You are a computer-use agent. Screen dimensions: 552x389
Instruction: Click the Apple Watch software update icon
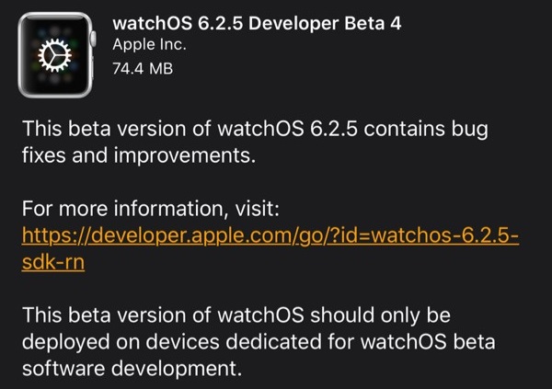pos(56,55)
